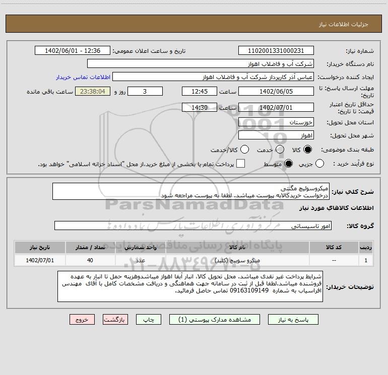Toggle the اسناد خزانه اسلامی payment checkbox
Viewport: 388px width, 375px height.
(240, 164)
